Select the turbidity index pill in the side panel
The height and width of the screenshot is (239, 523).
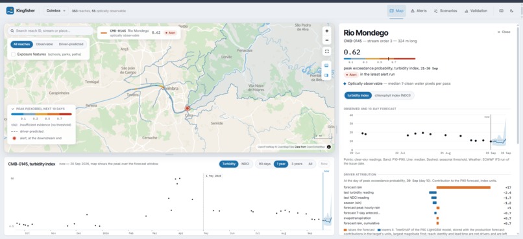tap(358, 95)
